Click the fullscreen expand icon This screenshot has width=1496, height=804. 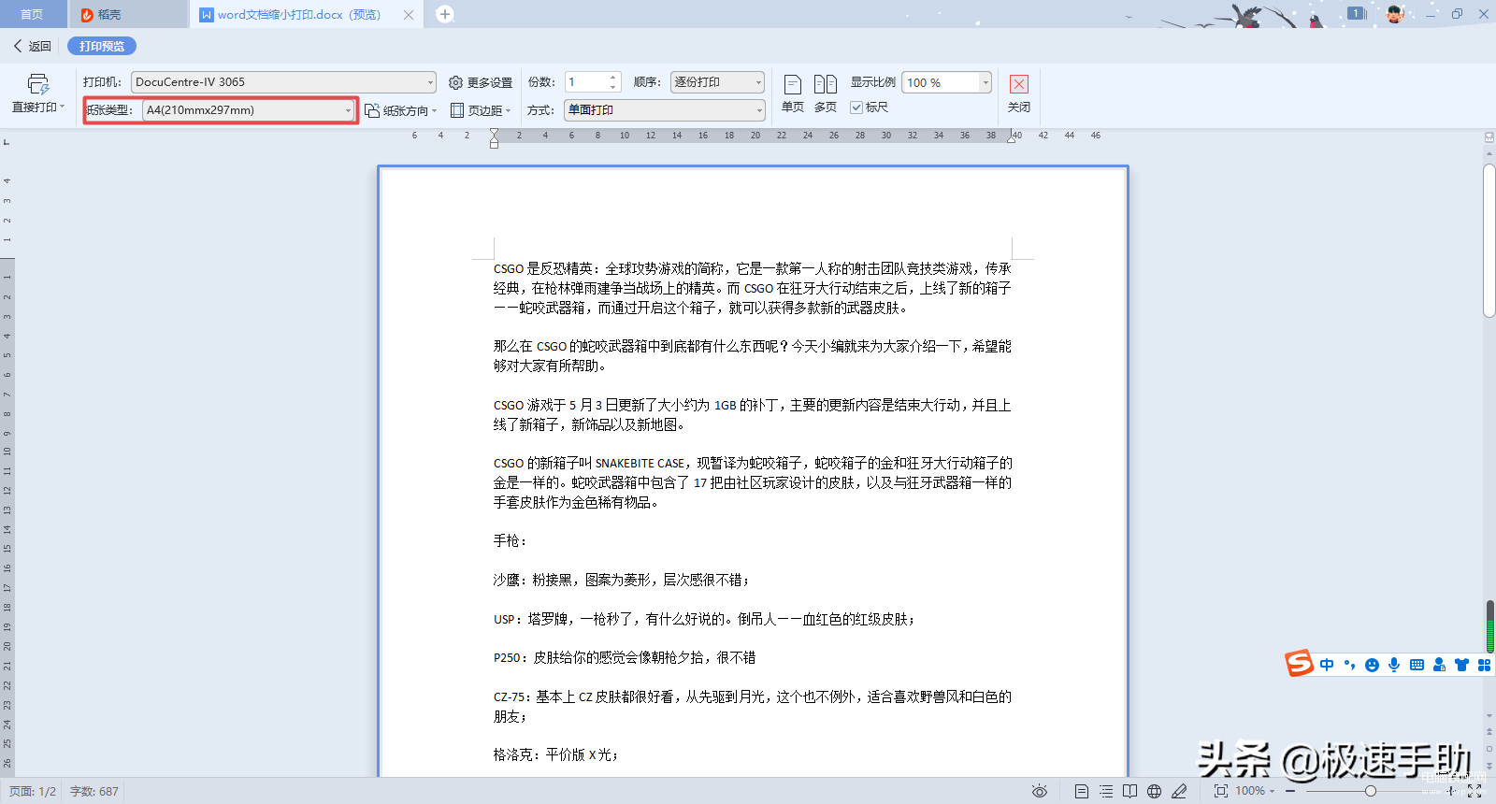point(1474,791)
